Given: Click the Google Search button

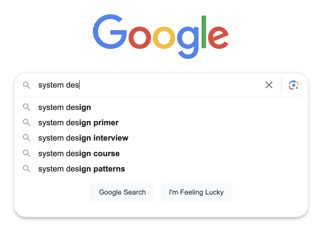Looking at the screenshot, I should point(122,192).
